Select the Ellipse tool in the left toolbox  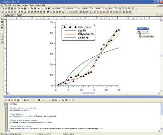[2, 36]
